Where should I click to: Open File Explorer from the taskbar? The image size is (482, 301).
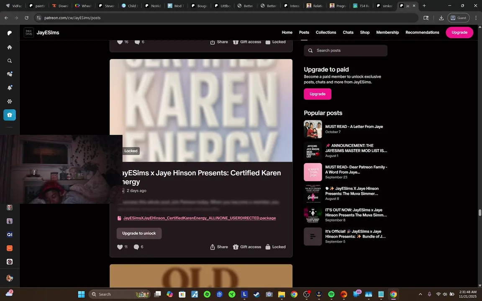[281, 294]
